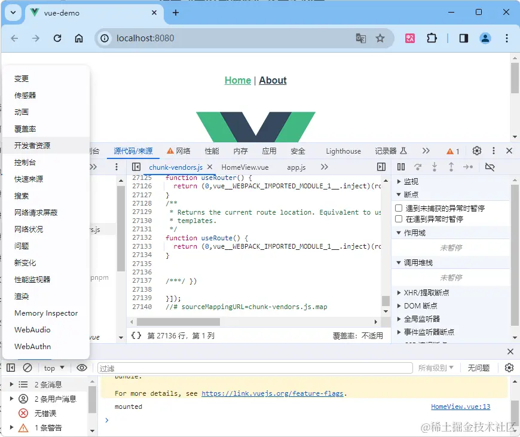The image size is (520, 437).
Task: Choose 覆盖率 in the tools menu
Action: 46,129
